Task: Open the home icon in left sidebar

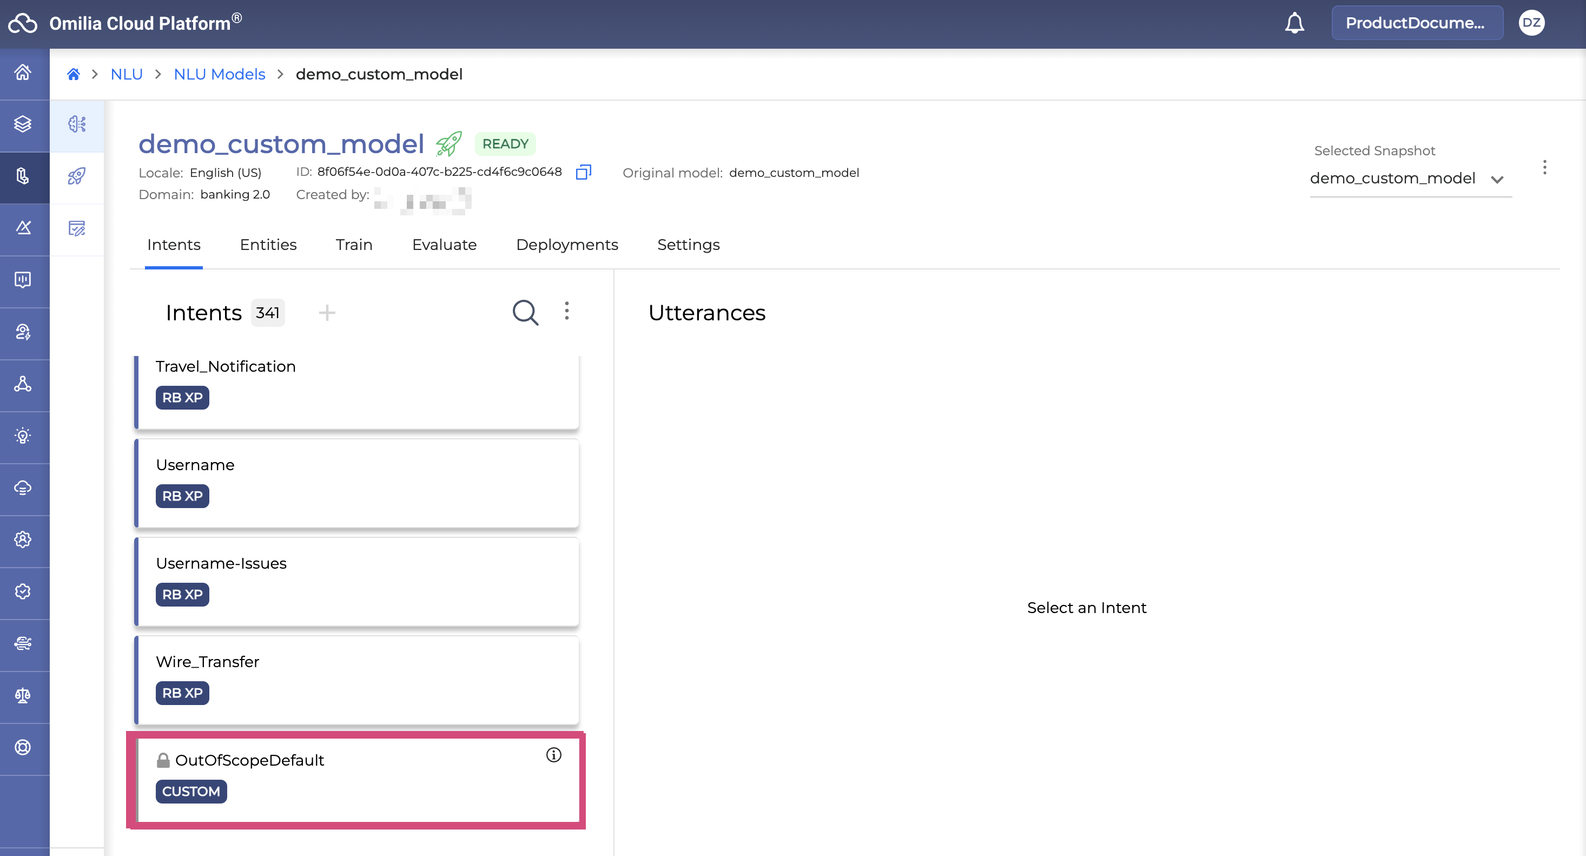Action: point(23,73)
